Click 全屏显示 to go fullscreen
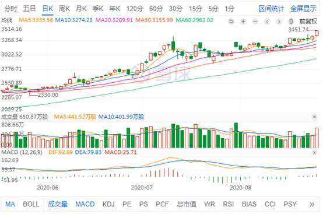The height and width of the screenshot is (214, 323). point(303,9)
